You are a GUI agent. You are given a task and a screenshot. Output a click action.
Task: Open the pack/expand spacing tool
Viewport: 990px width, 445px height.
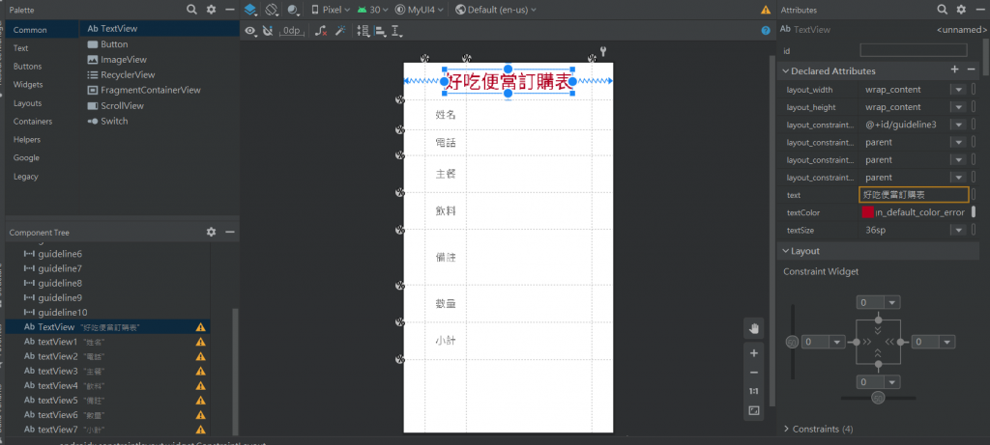coord(364,30)
